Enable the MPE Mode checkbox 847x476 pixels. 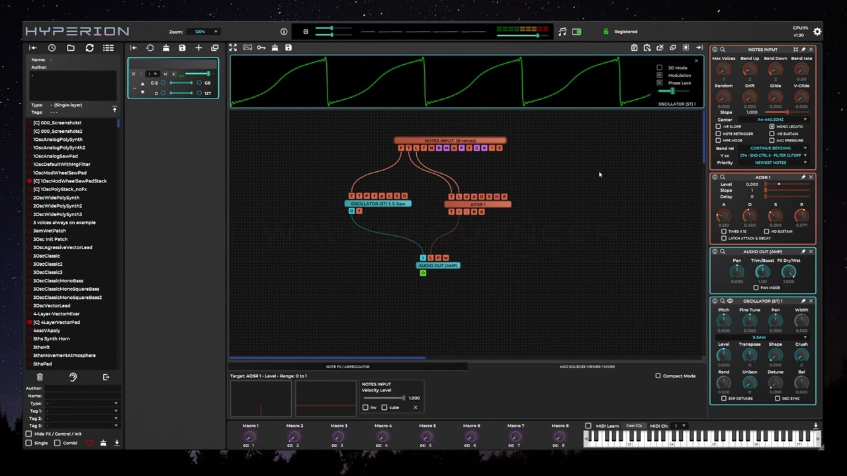(719, 140)
